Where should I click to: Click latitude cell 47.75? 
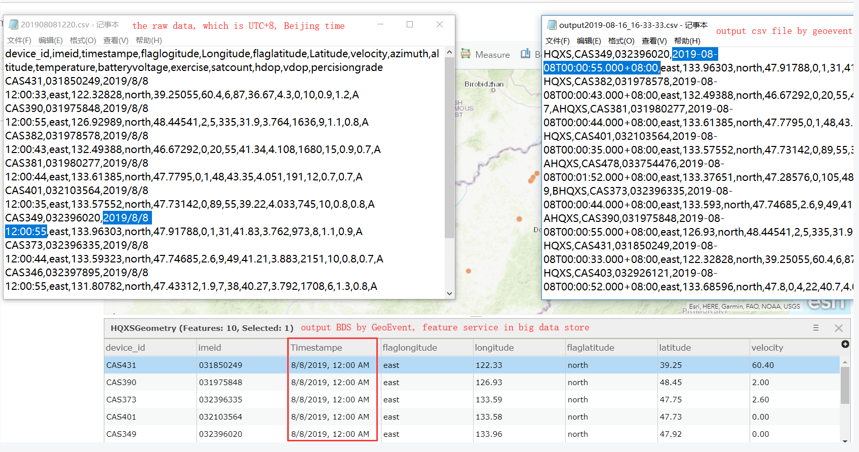click(704, 399)
